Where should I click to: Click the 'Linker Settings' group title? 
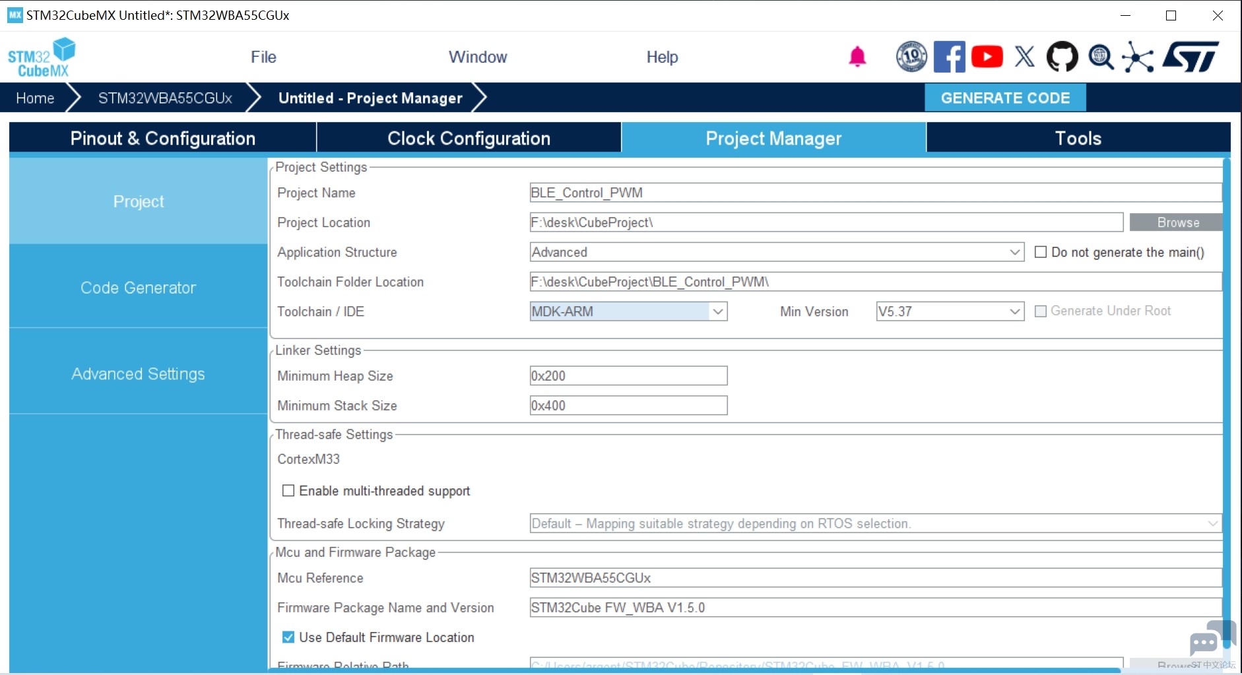[x=318, y=350]
